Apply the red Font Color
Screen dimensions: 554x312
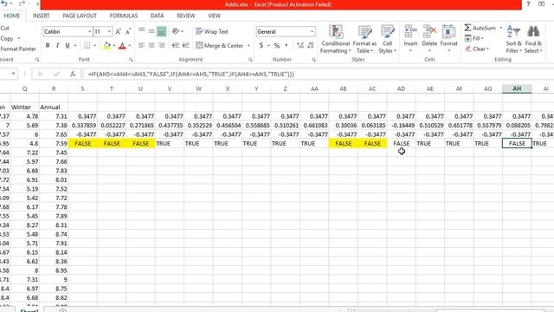(122, 46)
